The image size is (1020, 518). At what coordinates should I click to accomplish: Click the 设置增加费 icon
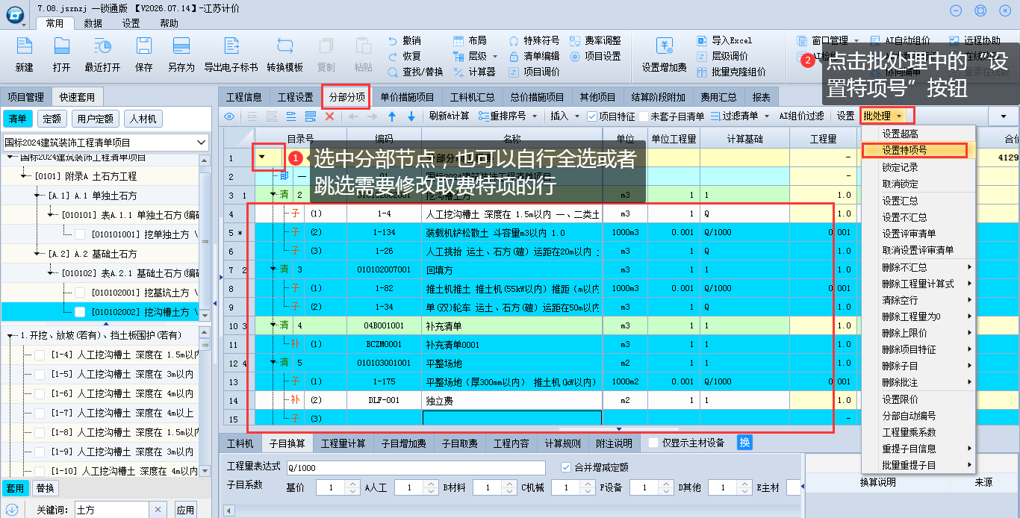[x=664, y=46]
